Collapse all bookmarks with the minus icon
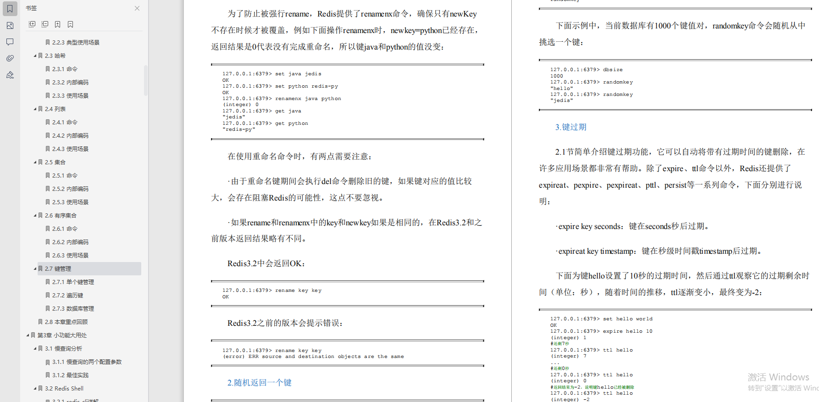This screenshot has width=819, height=402. [x=45, y=24]
